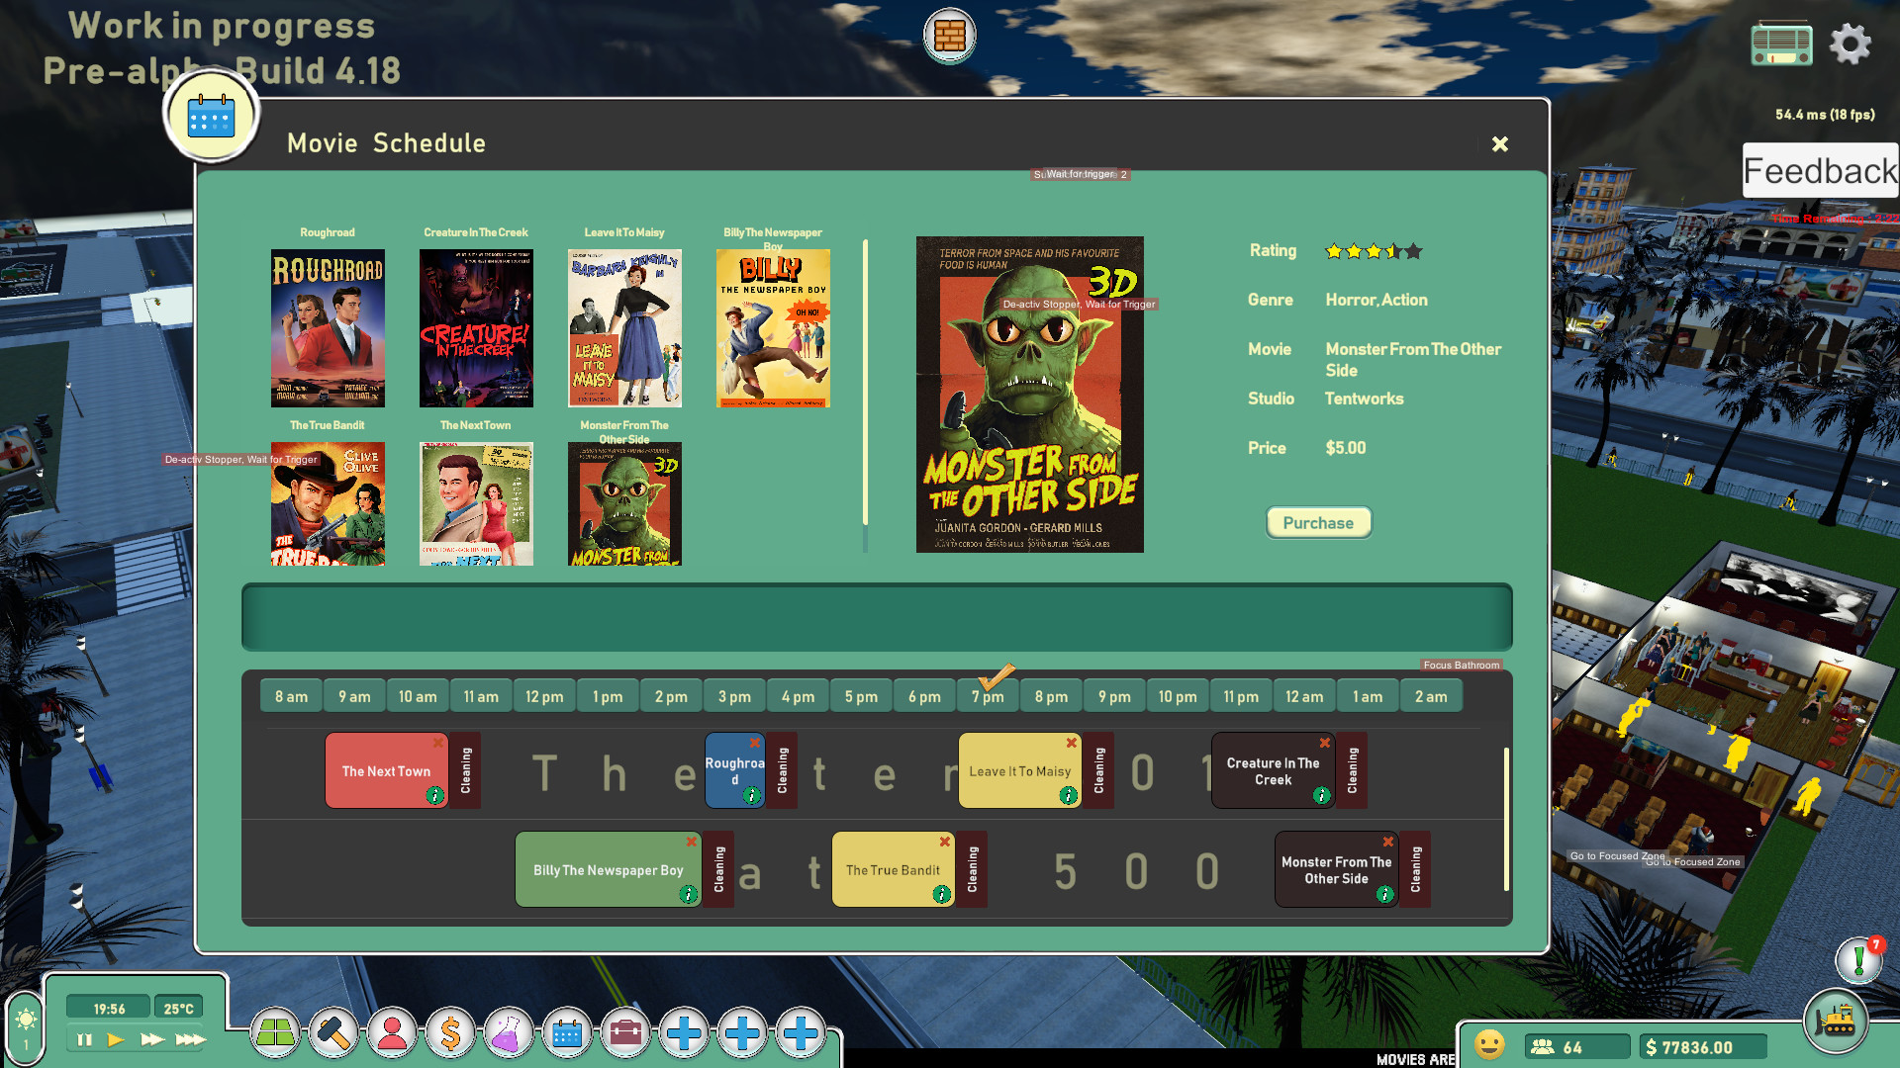The height and width of the screenshot is (1068, 1900).
Task: Show info for Leave It To Maisy
Action: click(x=1068, y=795)
